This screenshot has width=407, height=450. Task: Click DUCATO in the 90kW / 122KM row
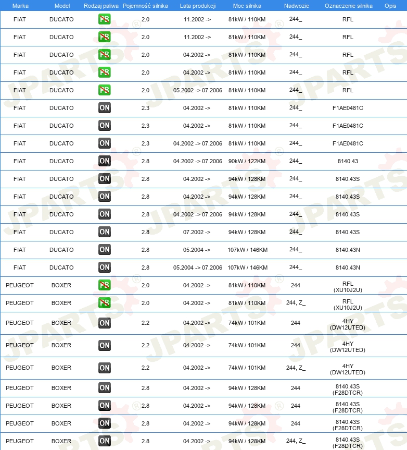point(61,161)
